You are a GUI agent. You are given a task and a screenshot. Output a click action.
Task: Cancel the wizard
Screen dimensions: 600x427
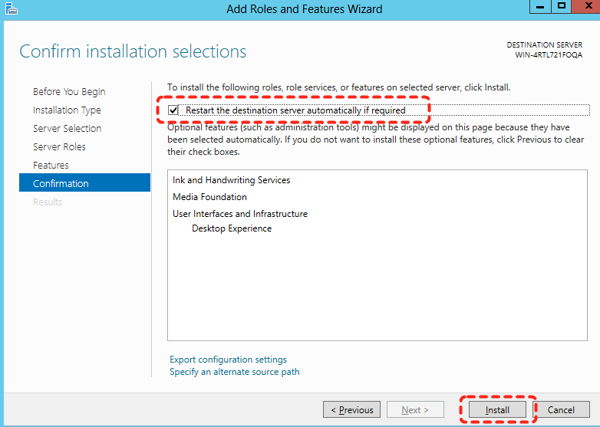coord(561,410)
